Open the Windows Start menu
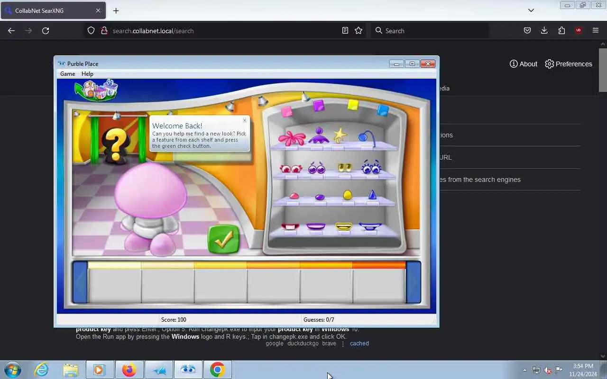 click(x=13, y=370)
